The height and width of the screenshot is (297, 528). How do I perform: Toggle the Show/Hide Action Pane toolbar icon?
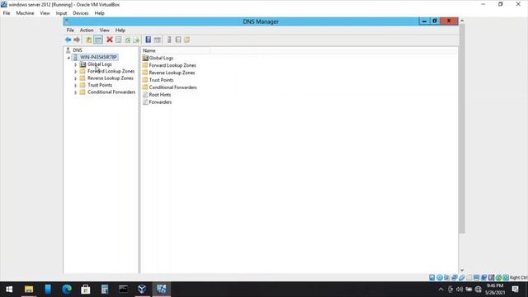tap(158, 40)
